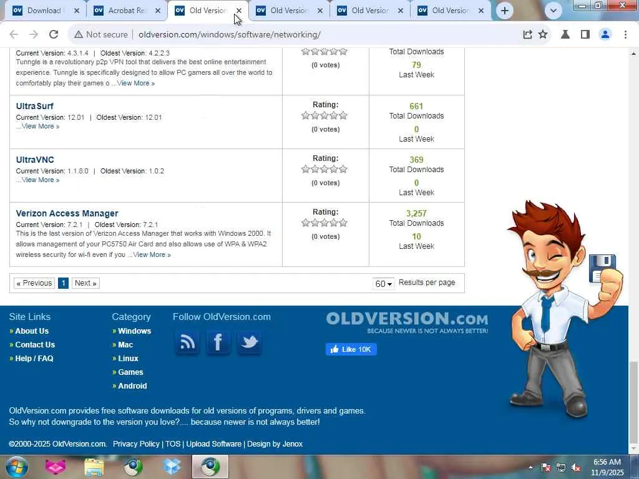Viewport: 639px width, 479px height.
Task: Open the Facebook icon in footer
Action: pyautogui.click(x=218, y=342)
